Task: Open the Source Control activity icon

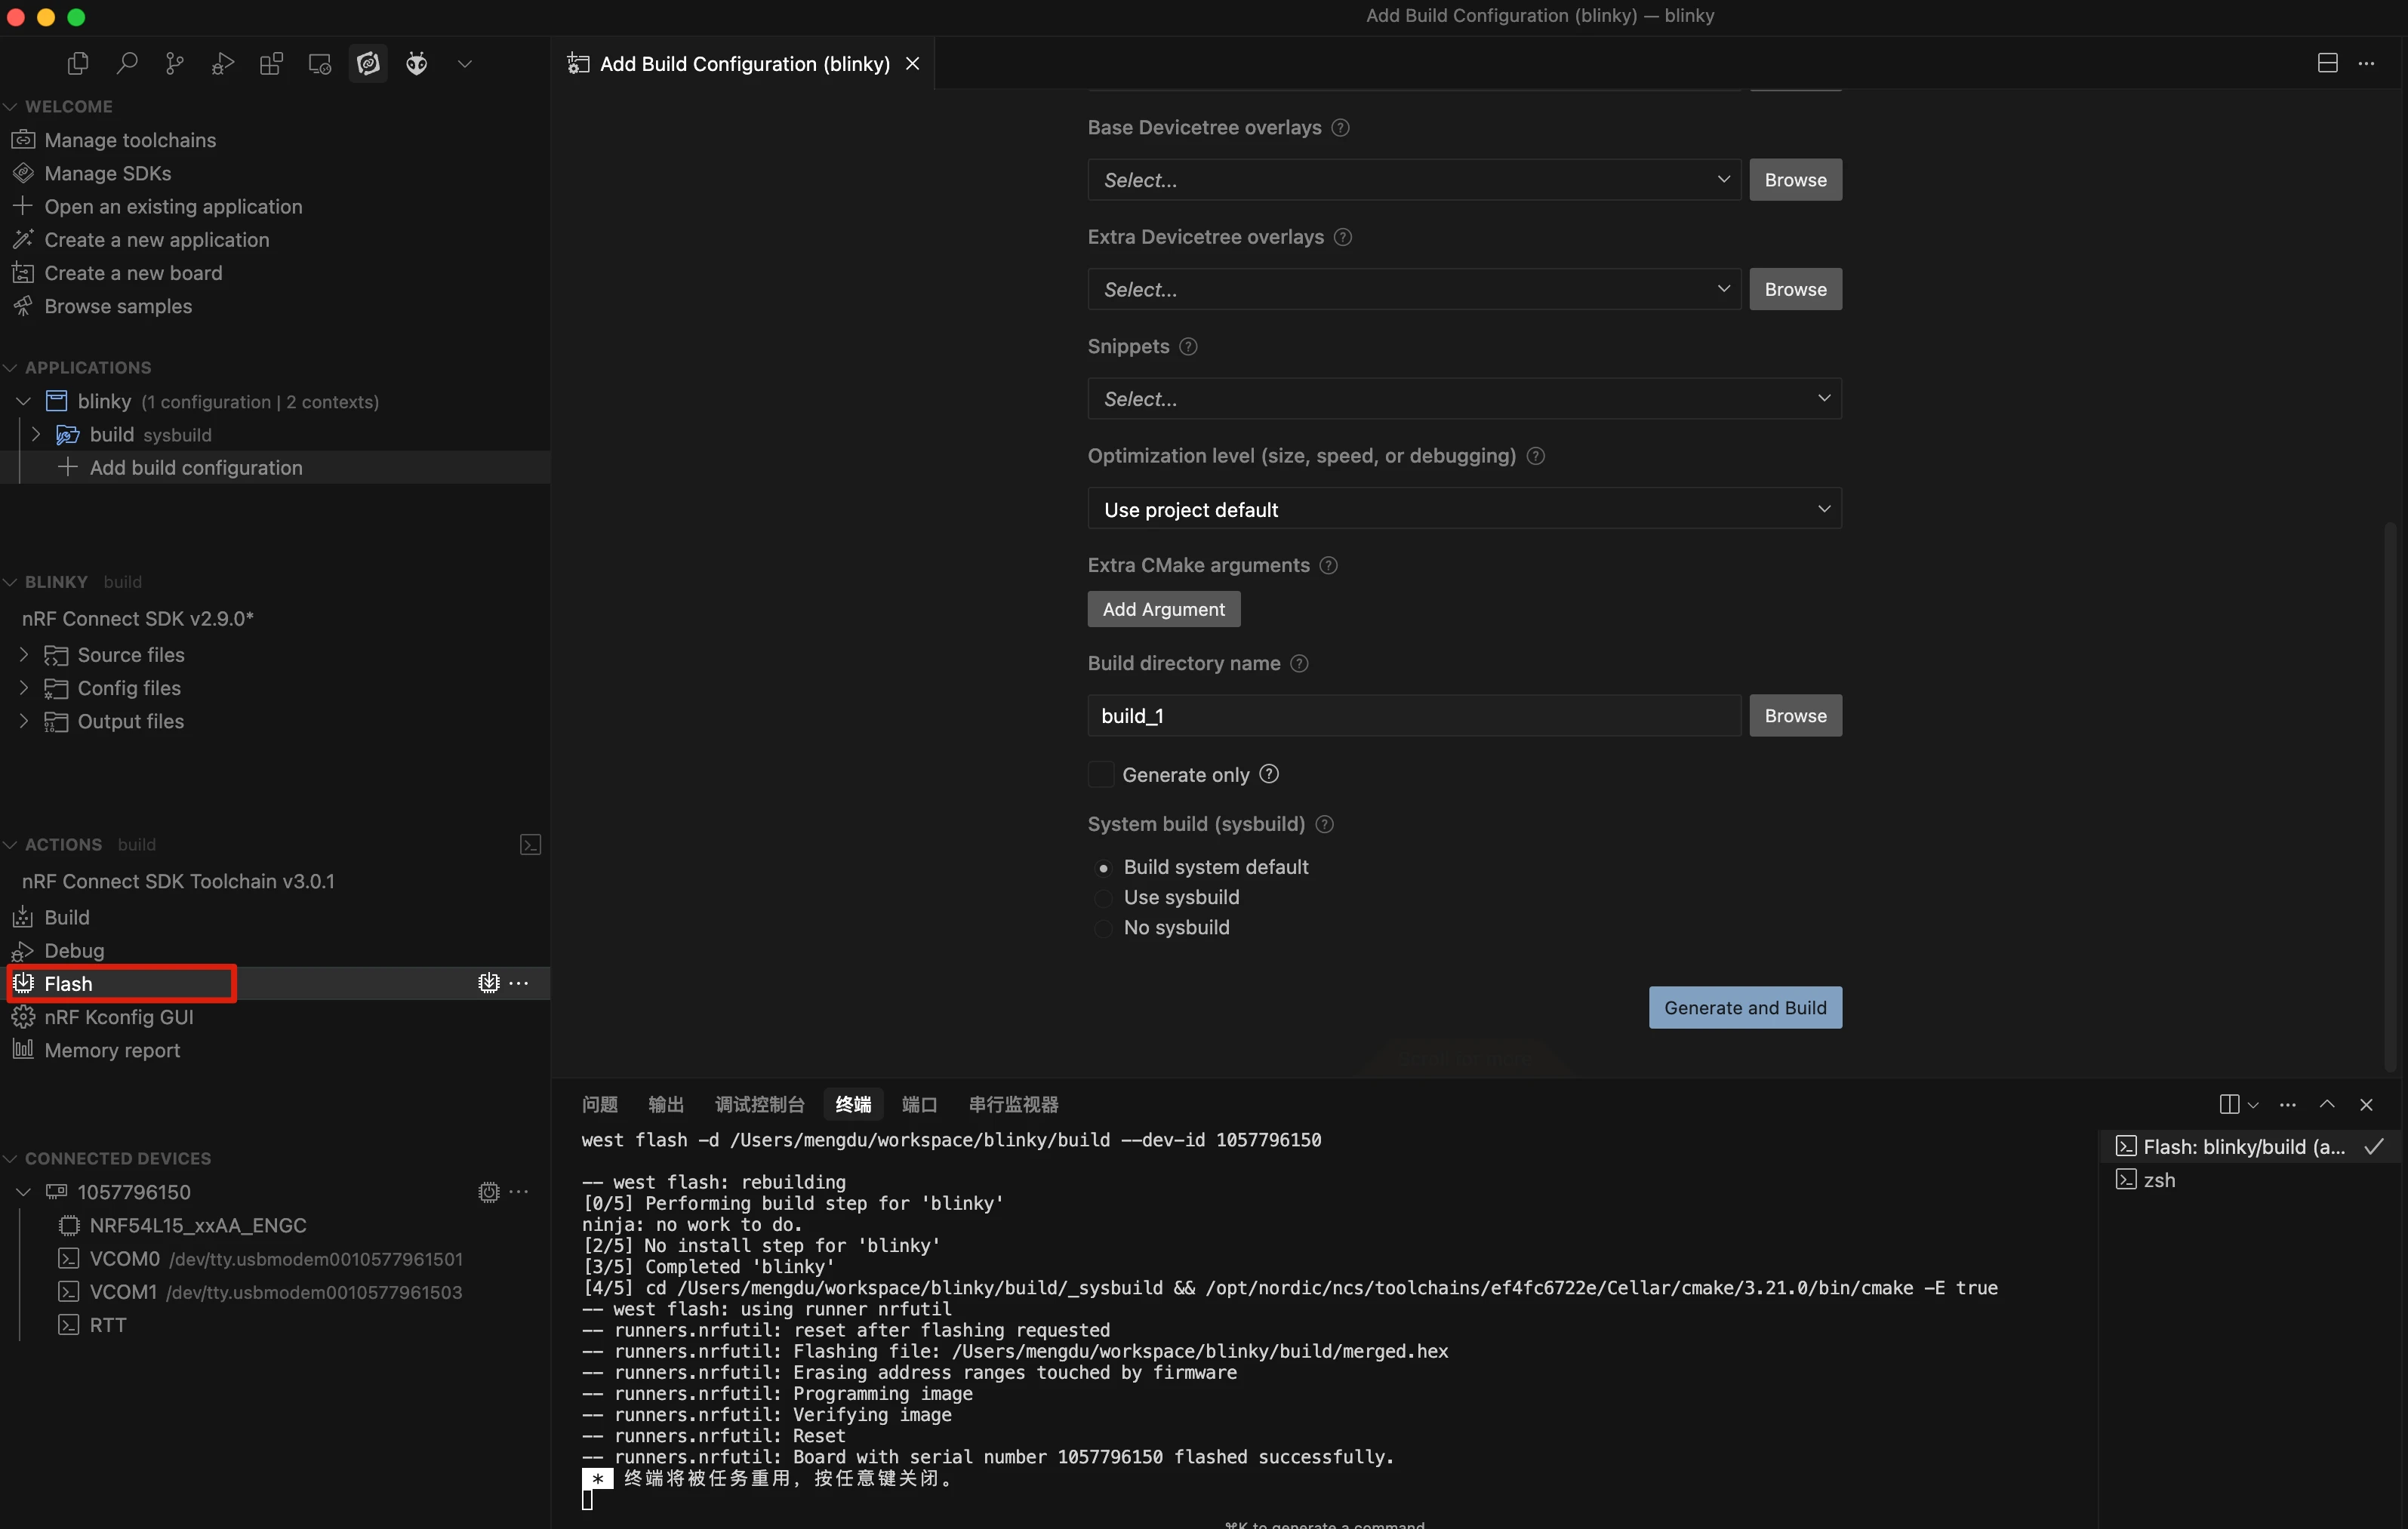Action: tap(175, 64)
